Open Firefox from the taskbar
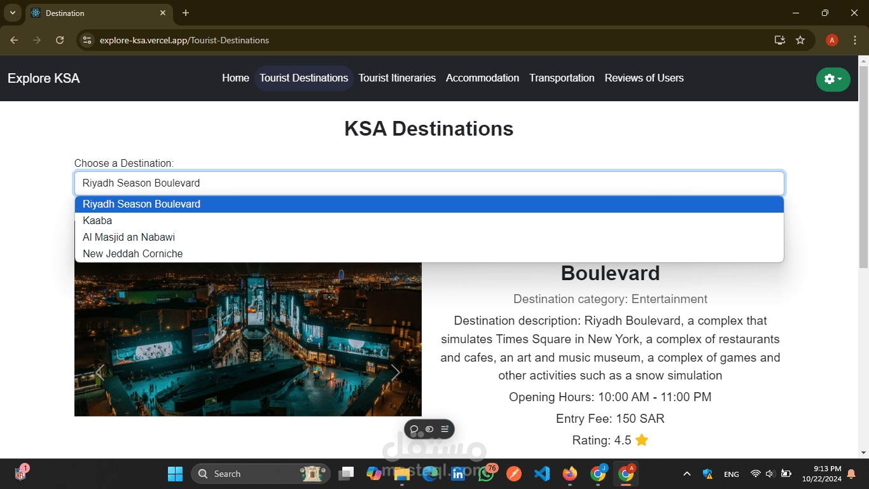Viewport: 869px width, 489px height. pyautogui.click(x=569, y=474)
